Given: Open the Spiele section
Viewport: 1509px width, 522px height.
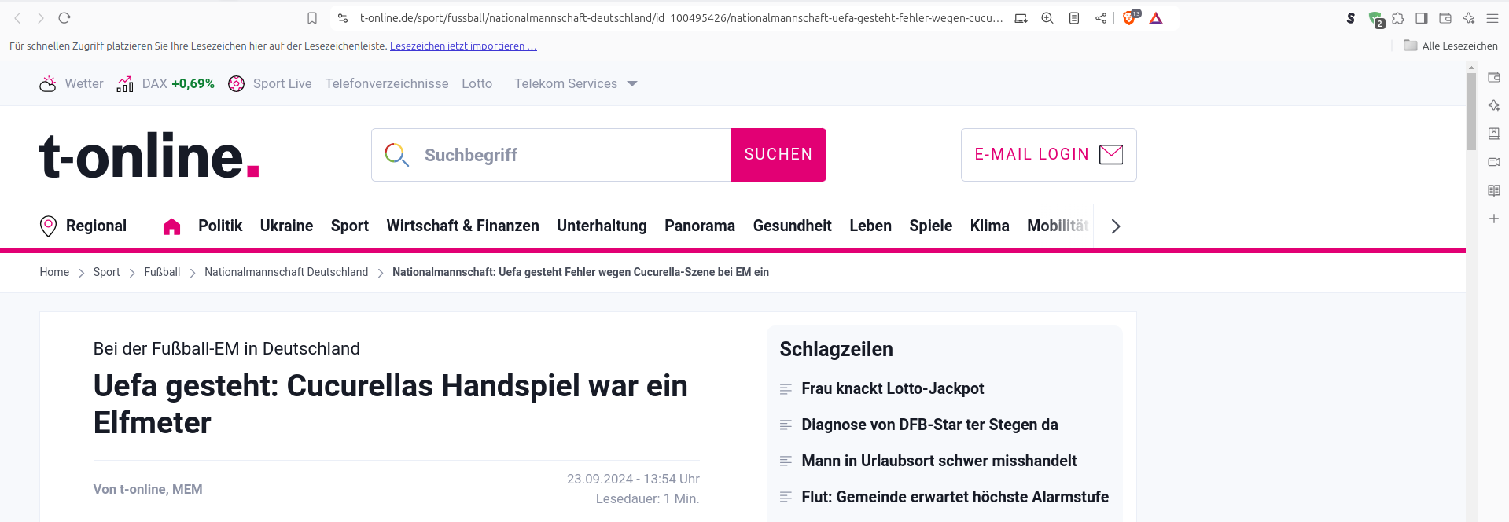Looking at the screenshot, I should (x=931, y=226).
